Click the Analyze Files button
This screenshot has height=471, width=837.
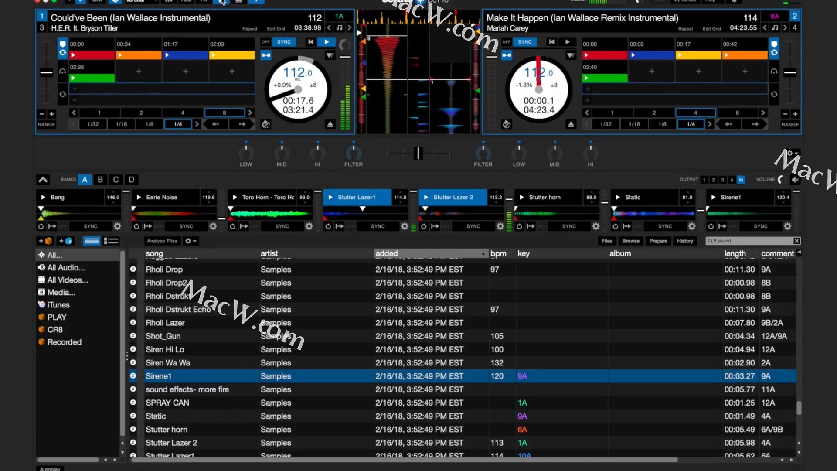click(x=162, y=241)
